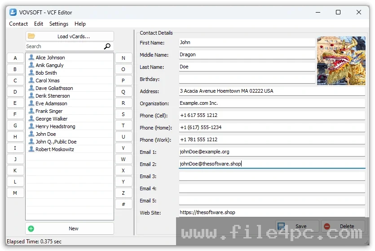Select Henry Headstrong in contact list
This screenshot has height=251, width=375.
click(70, 126)
